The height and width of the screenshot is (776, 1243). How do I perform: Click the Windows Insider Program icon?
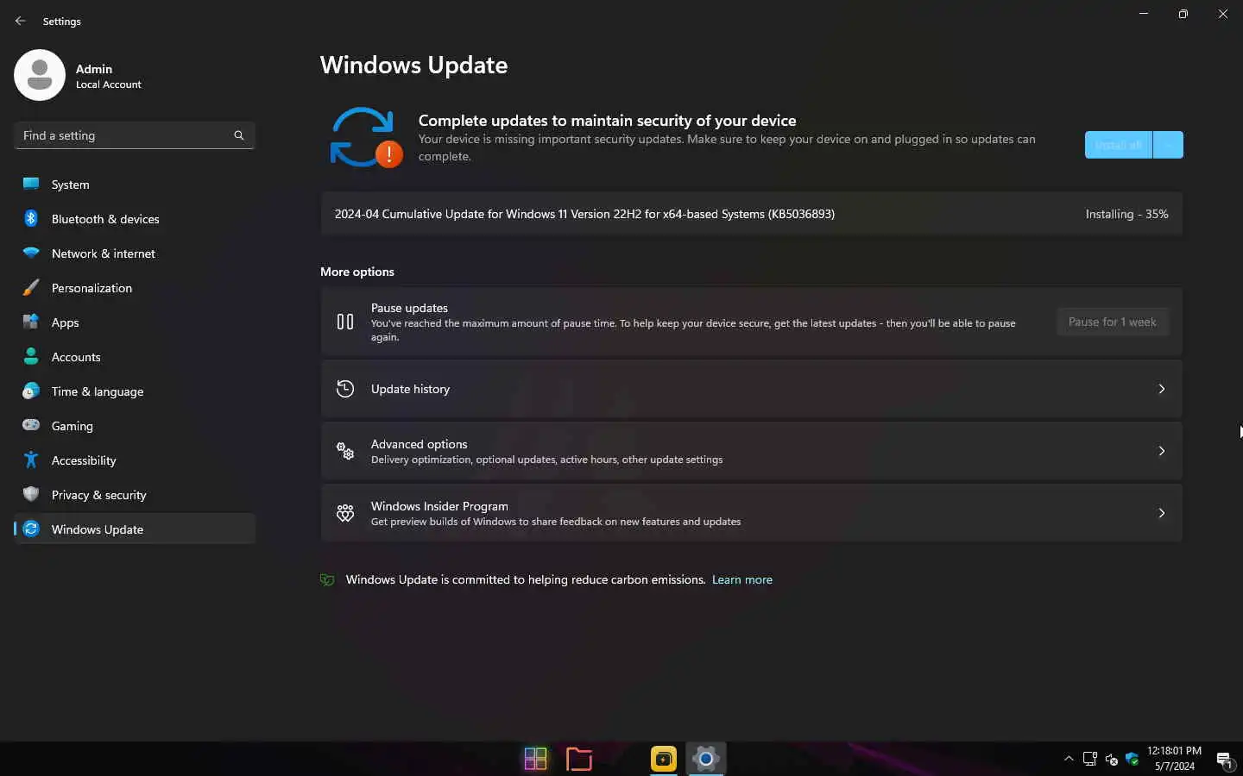point(345,513)
